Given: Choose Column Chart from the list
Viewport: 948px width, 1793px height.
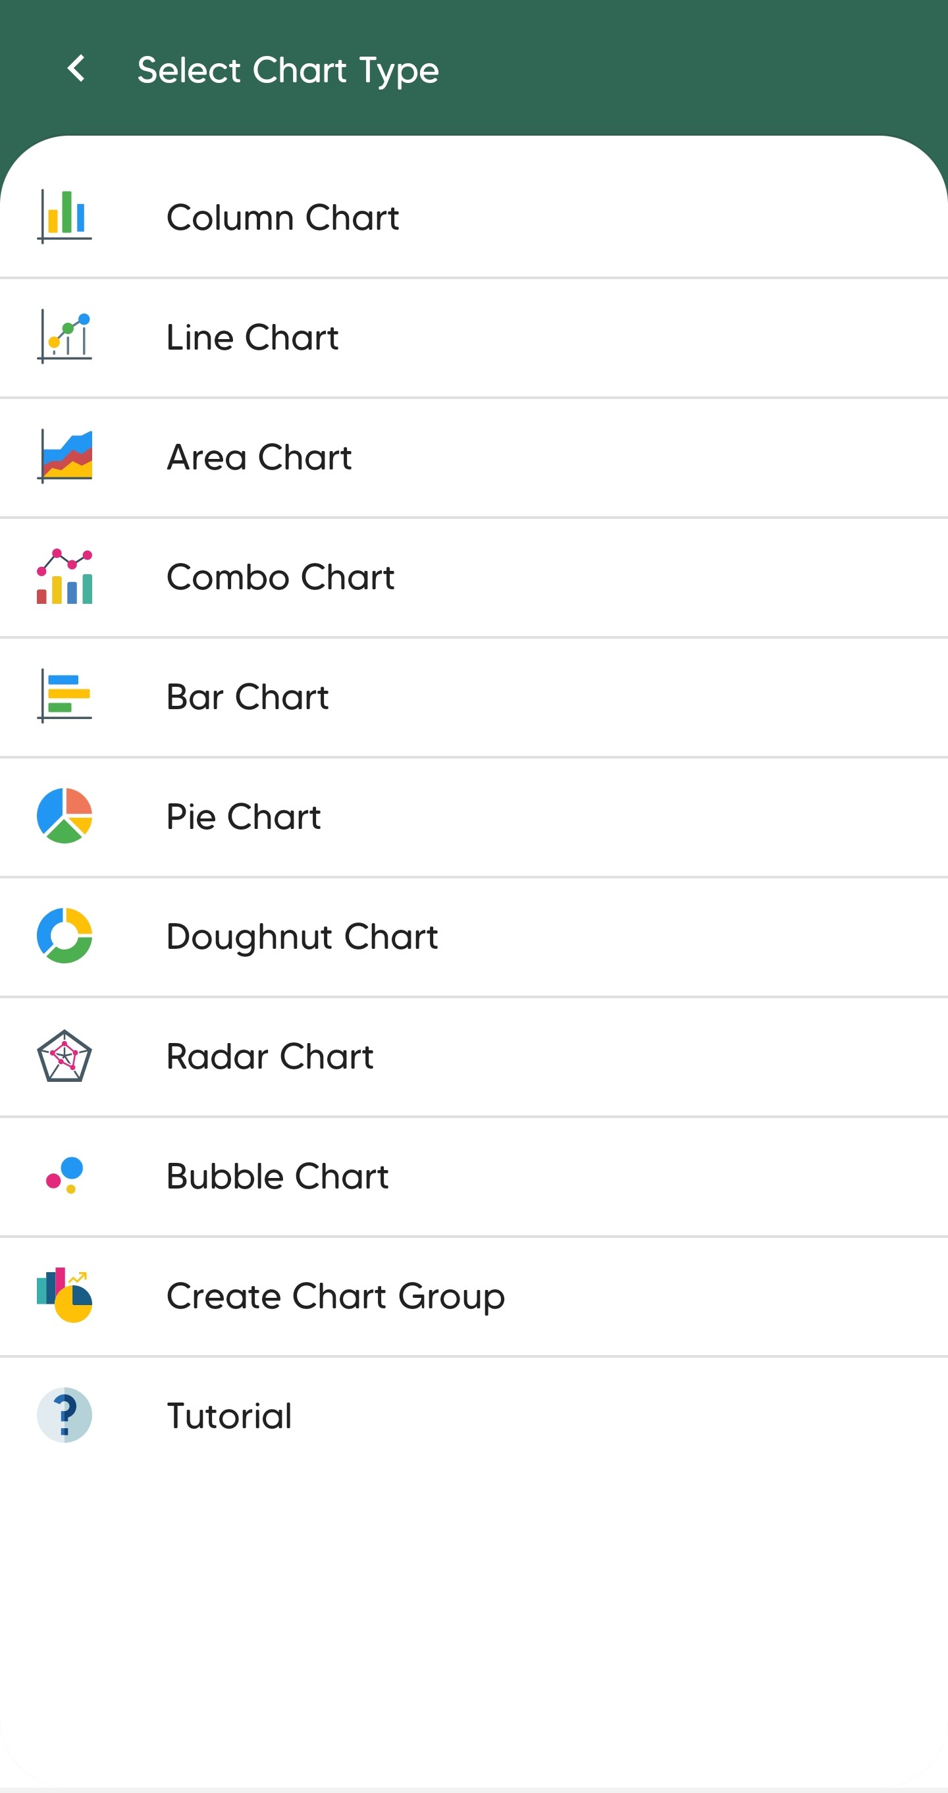Looking at the screenshot, I should coord(282,217).
